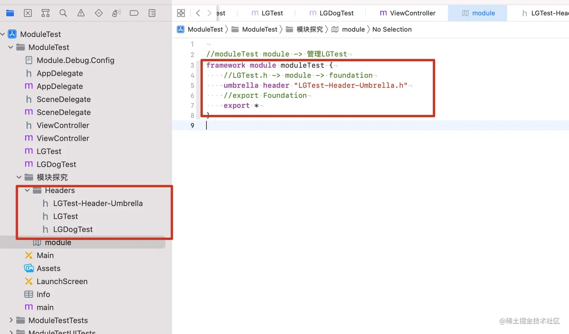The image size is (569, 334).
Task: Open the Test navigator diamond icon
Action: pos(98,13)
